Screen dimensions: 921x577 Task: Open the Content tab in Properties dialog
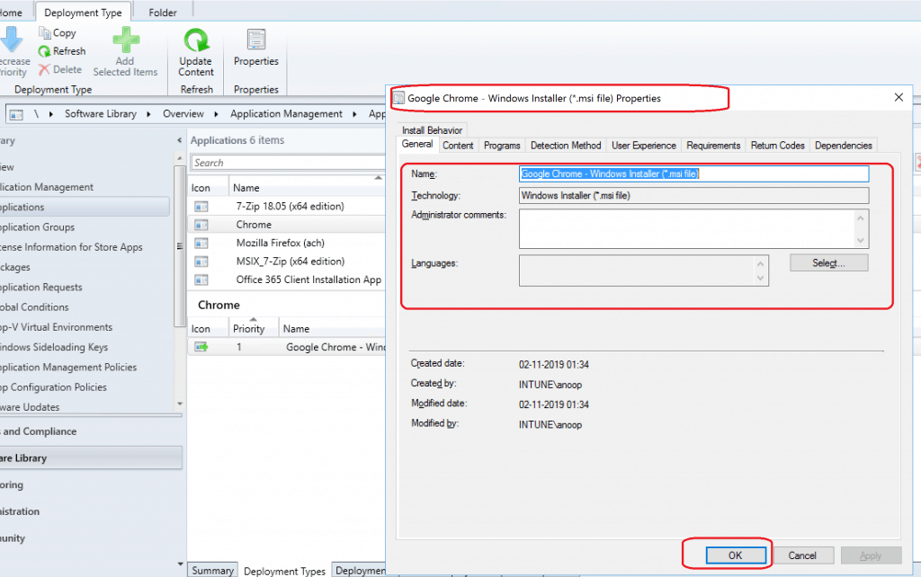(458, 146)
